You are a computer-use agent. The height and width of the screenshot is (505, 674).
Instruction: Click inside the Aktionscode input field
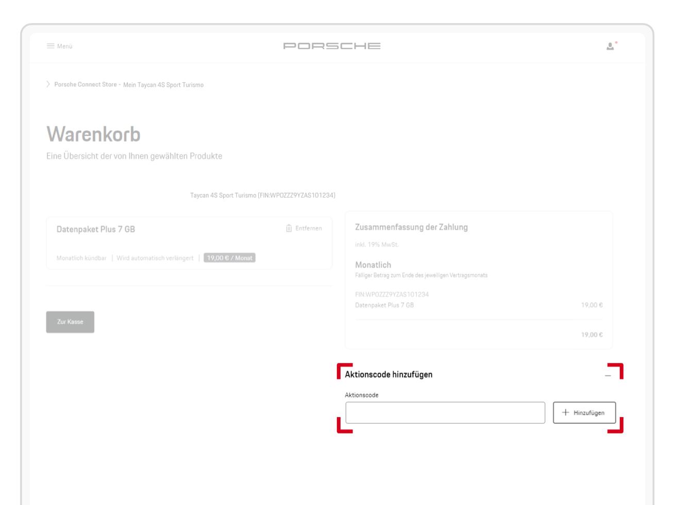tap(445, 412)
